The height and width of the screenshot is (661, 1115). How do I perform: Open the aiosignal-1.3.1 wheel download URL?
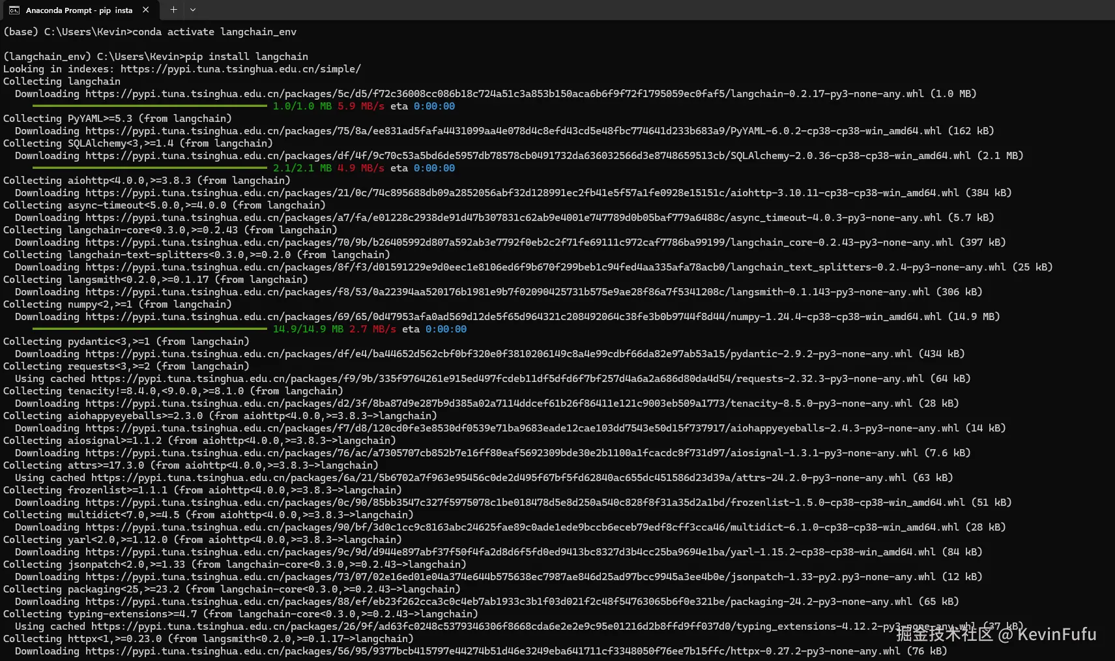502,453
